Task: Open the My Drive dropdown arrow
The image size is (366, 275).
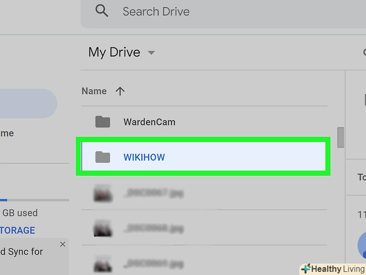Action: tap(151, 52)
